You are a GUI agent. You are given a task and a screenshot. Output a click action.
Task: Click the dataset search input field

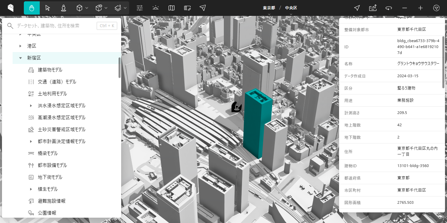coord(55,26)
